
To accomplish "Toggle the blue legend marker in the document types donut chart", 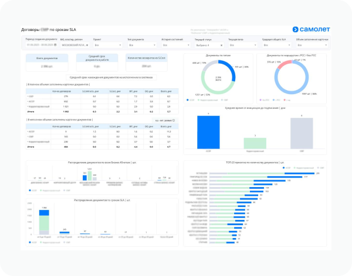I will point(188,100).
